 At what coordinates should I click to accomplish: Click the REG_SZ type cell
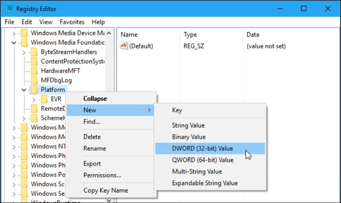tap(194, 46)
